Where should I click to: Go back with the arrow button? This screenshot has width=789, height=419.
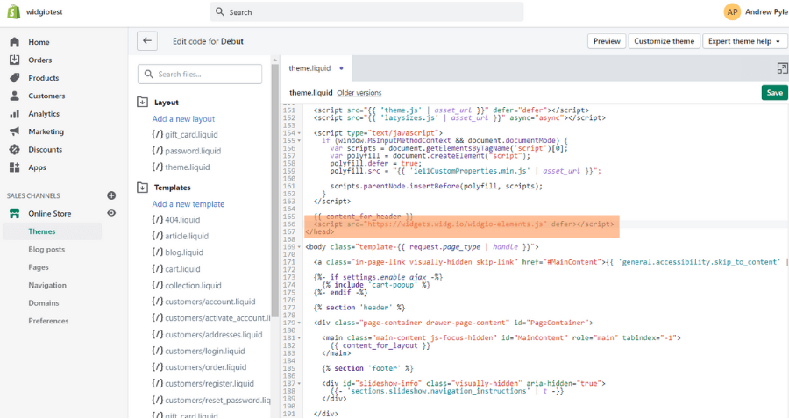pos(147,41)
